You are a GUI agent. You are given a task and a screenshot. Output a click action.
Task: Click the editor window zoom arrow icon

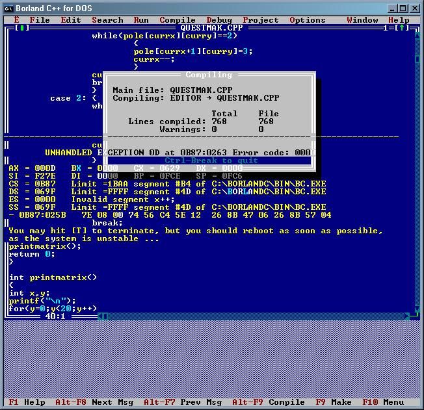(402, 27)
